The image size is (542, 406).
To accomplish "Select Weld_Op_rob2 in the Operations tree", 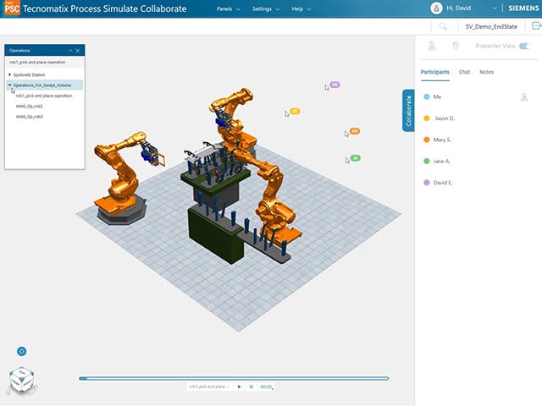I will (x=30, y=107).
